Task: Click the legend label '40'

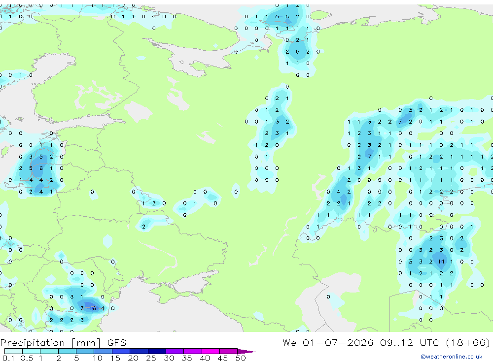Action: pyautogui.click(x=205, y=358)
